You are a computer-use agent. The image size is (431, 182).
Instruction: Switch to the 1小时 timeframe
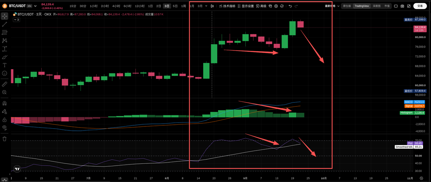tap(94, 6)
